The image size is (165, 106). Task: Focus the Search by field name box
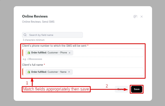(x=54, y=35)
